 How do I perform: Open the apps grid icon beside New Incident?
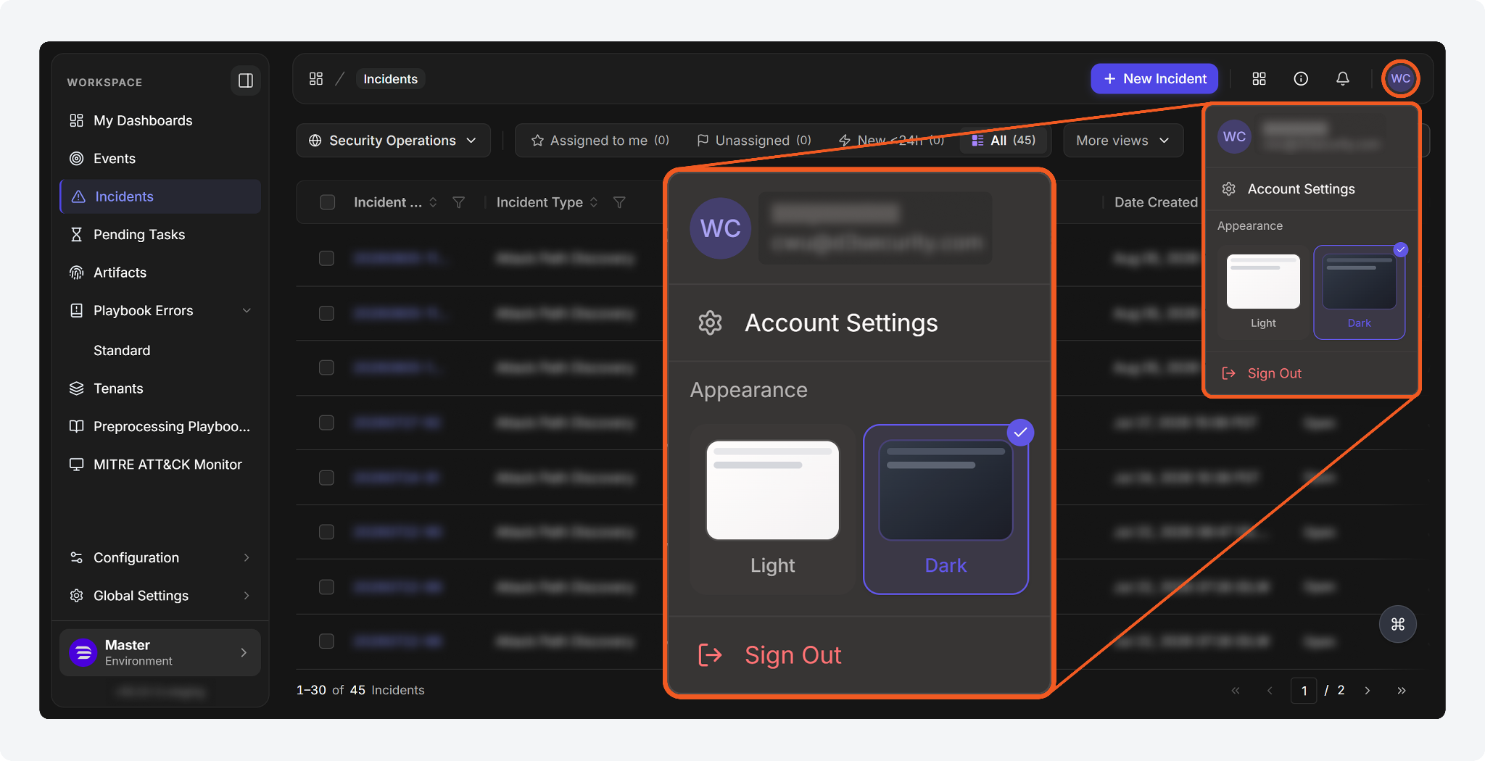[x=1259, y=78]
